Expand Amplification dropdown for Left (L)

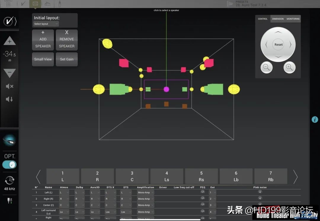point(145,193)
